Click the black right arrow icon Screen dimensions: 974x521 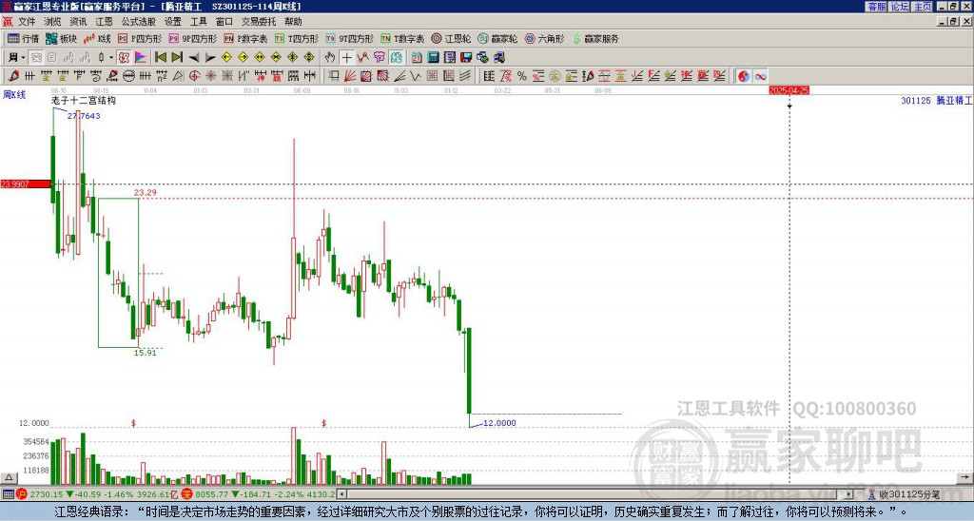tap(210, 58)
